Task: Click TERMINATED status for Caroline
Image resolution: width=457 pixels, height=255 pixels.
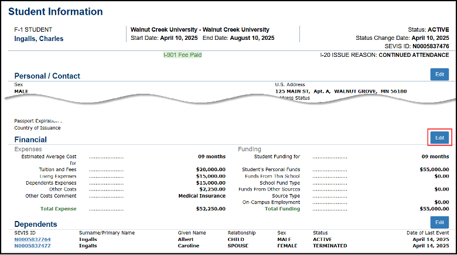Action: pos(330,246)
